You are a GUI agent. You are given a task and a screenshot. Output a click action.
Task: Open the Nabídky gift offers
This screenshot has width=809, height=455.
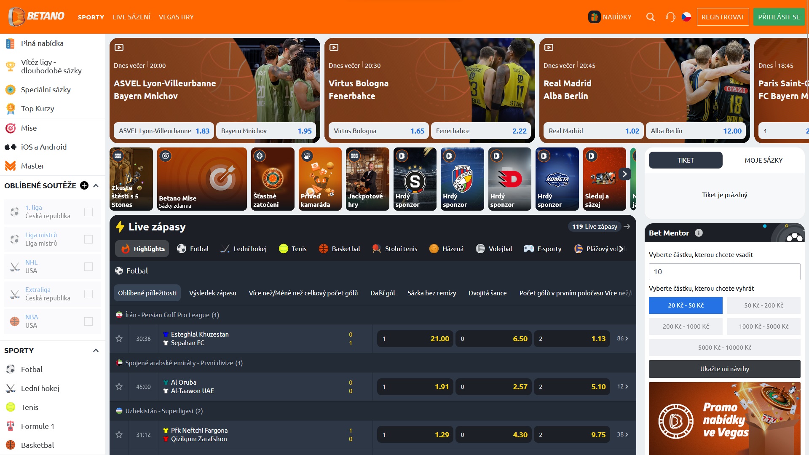(610, 17)
